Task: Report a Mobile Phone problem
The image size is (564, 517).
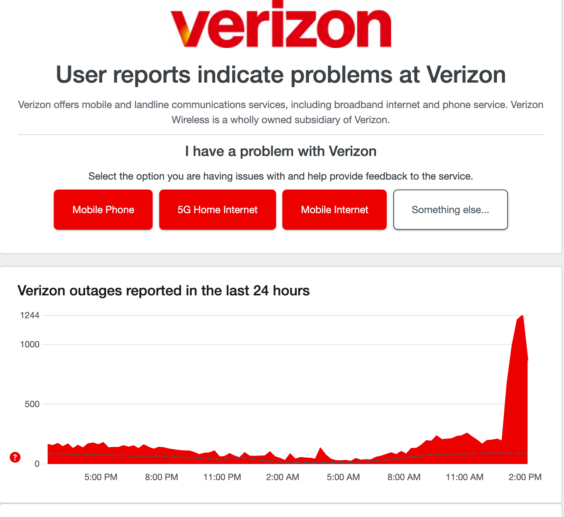Action: pyautogui.click(x=103, y=210)
